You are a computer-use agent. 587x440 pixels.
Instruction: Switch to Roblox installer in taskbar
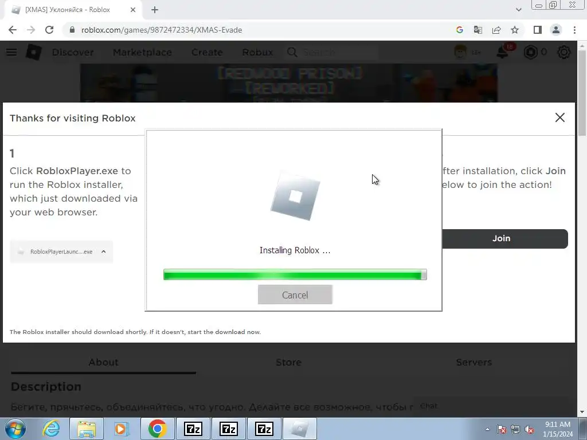coord(299,429)
